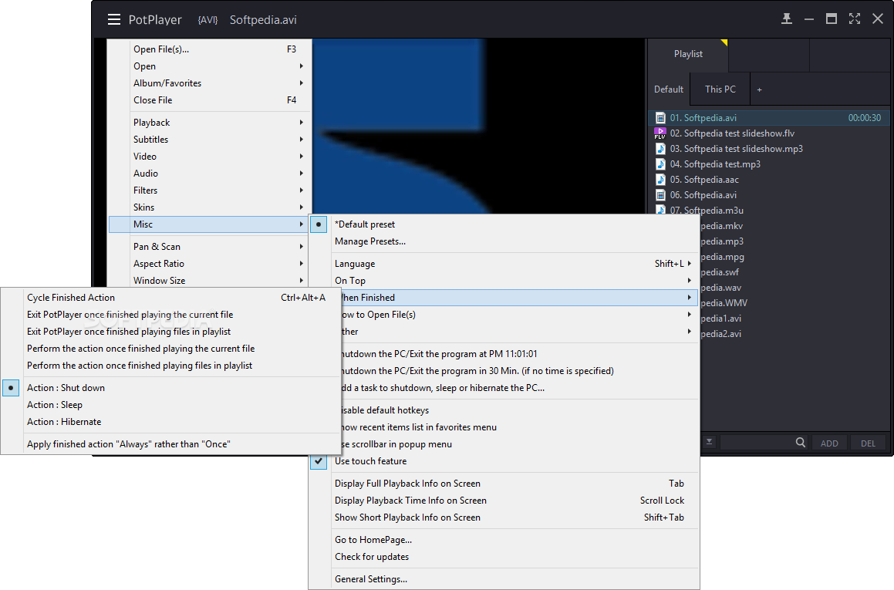Expand the Subtitles submenu
The image size is (894, 590).
click(209, 140)
